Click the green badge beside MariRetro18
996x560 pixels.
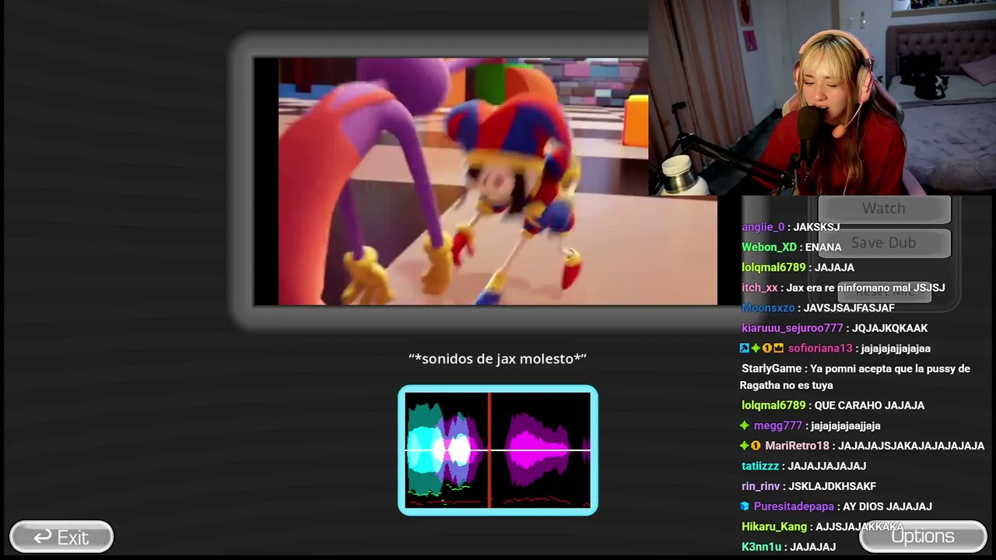(745, 446)
